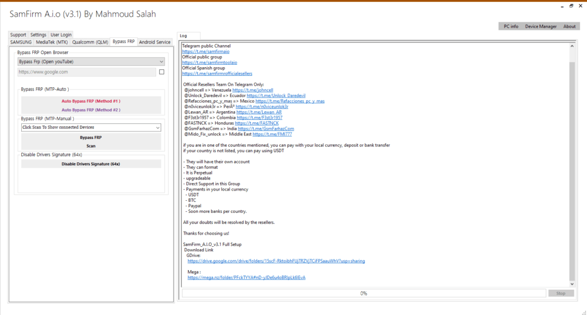
Task: Open the t.me/Lewan_AR link
Action: pos(259,112)
